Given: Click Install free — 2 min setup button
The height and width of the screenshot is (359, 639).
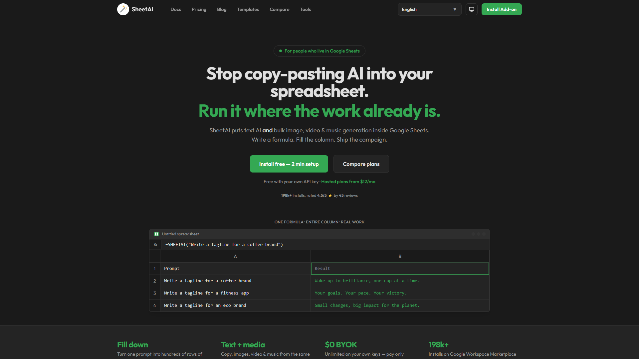Looking at the screenshot, I should (x=289, y=164).
